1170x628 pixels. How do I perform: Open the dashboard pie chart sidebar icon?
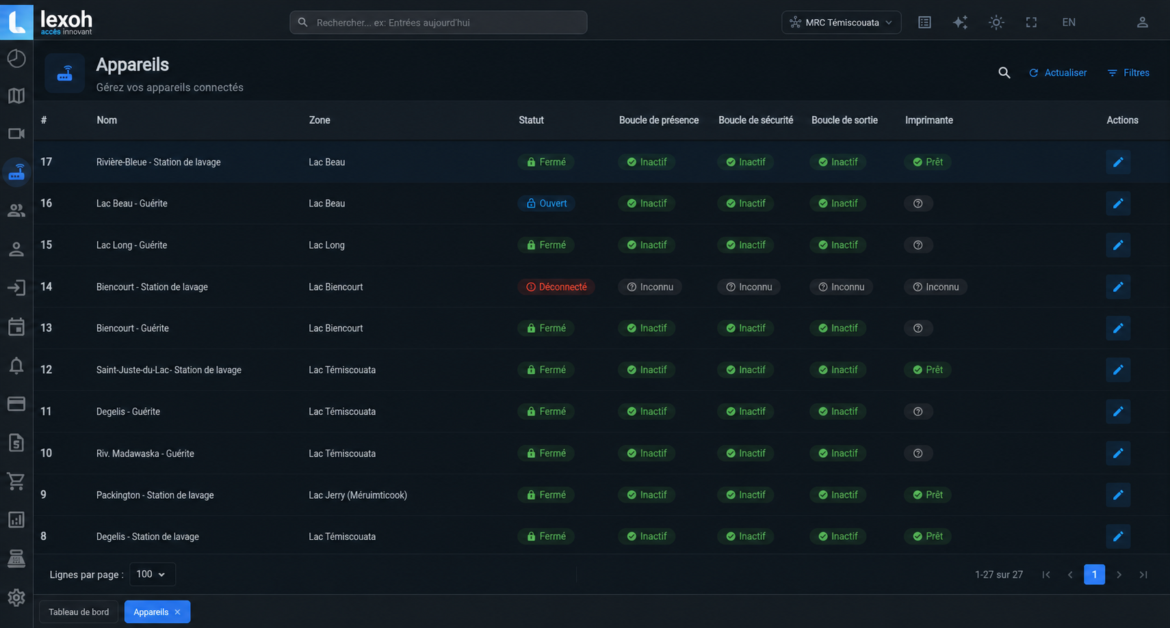16,59
